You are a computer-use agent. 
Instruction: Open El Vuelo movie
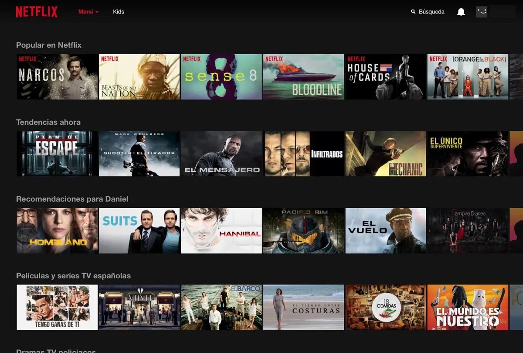pyautogui.click(x=386, y=230)
